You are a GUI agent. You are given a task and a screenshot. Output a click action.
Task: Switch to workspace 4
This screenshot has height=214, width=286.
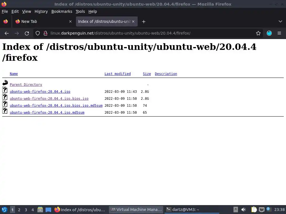33,210
